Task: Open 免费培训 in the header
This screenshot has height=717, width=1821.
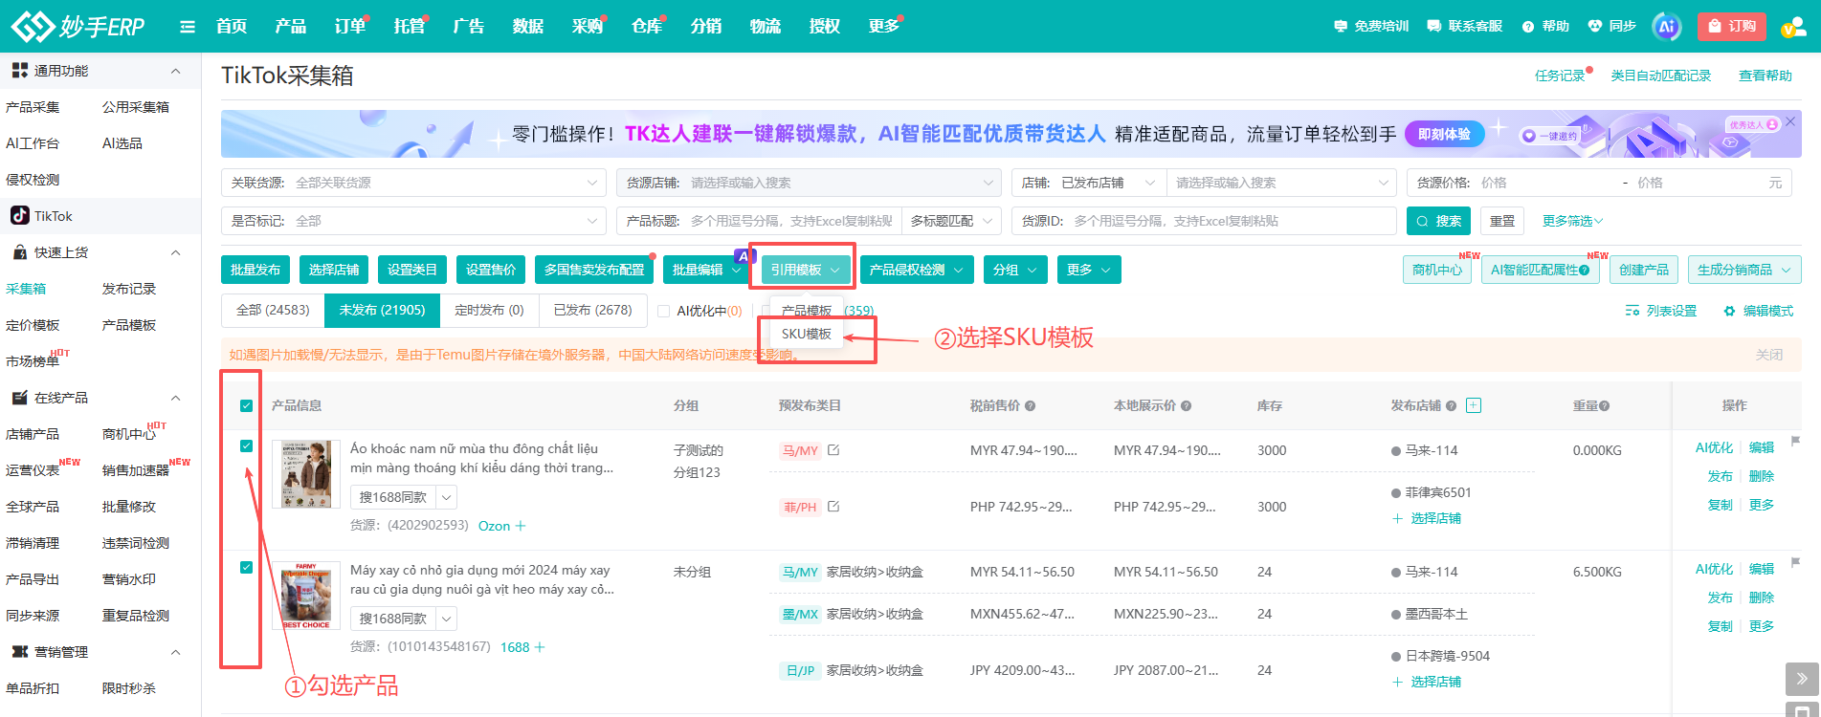Action: click(x=1371, y=27)
